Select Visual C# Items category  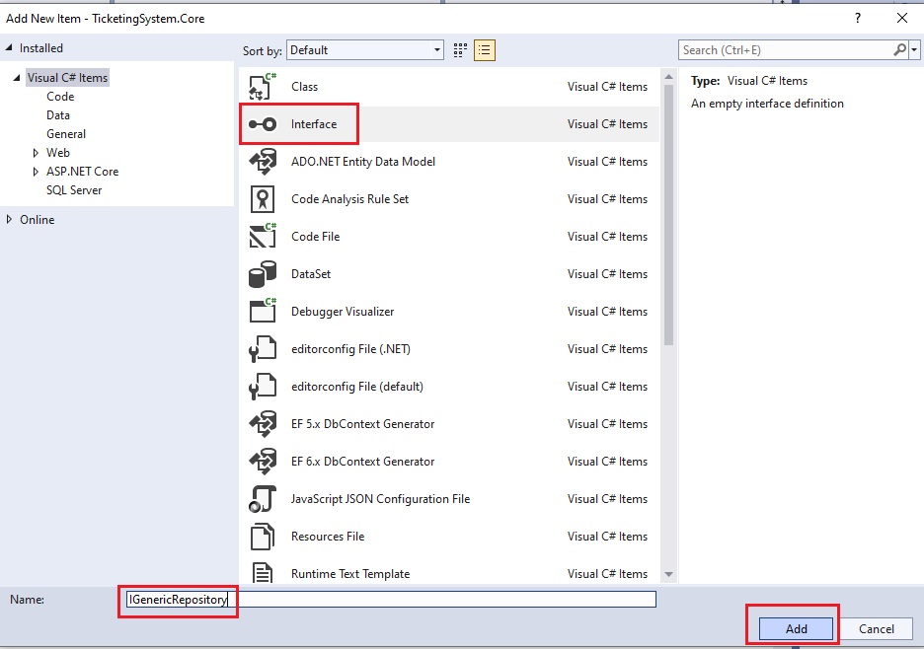click(68, 78)
